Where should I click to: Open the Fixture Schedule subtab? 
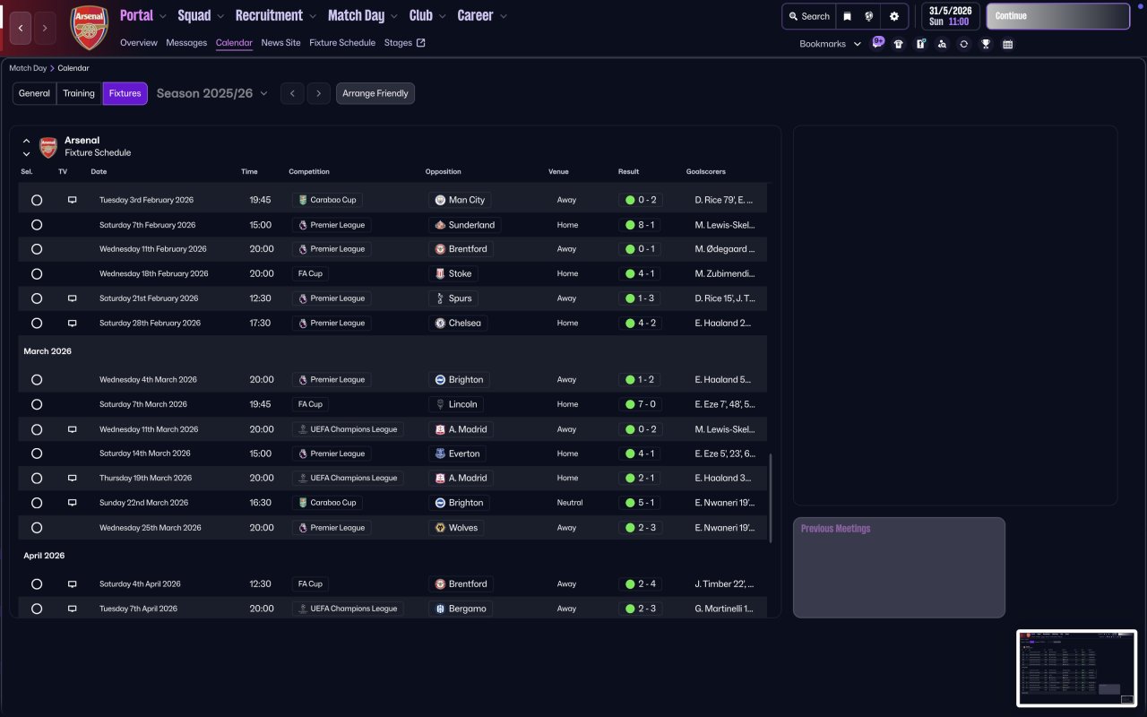342,43
